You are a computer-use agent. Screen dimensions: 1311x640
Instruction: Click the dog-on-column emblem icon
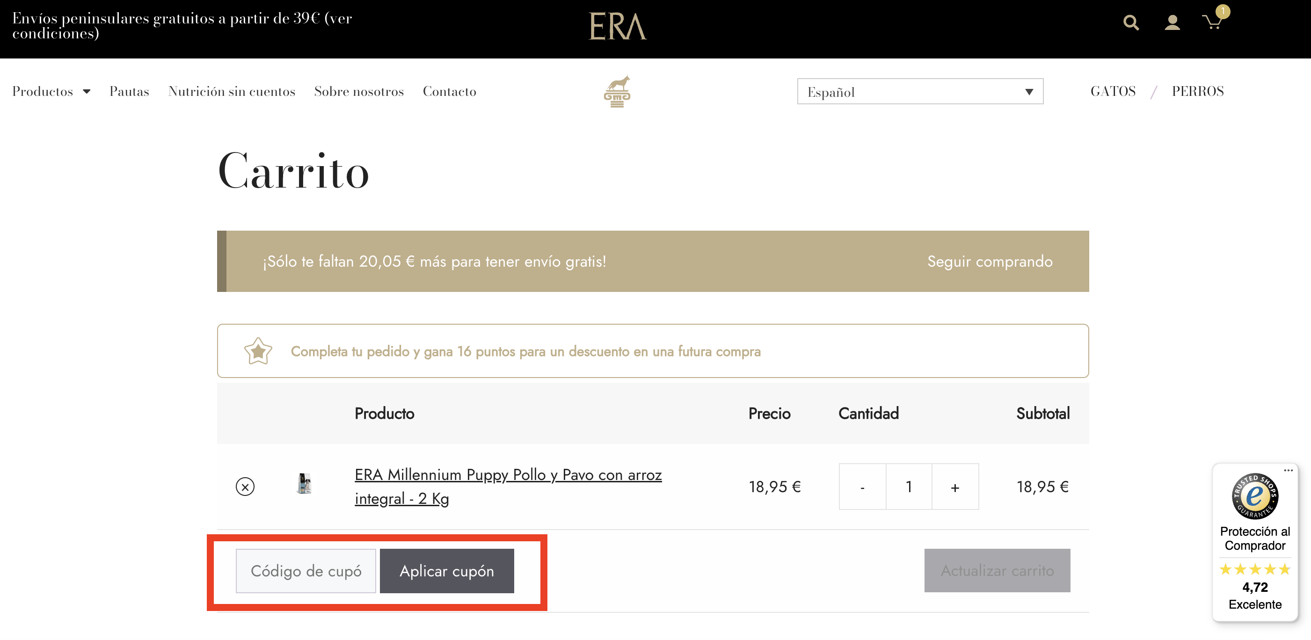point(617,92)
